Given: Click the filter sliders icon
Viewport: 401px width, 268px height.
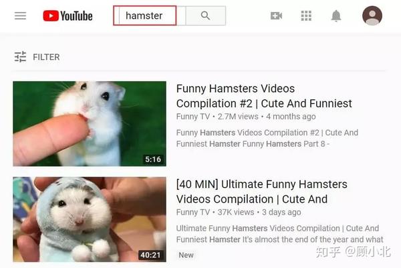Looking at the screenshot, I should 20,57.
